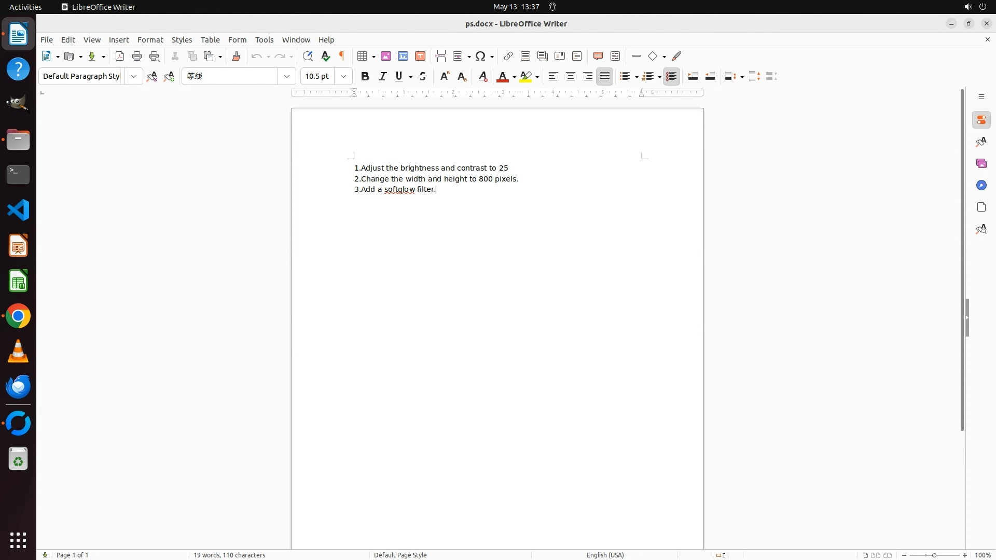This screenshot has height=560, width=996.
Task: Open the sidebar Gallery icon
Action: coord(981,163)
